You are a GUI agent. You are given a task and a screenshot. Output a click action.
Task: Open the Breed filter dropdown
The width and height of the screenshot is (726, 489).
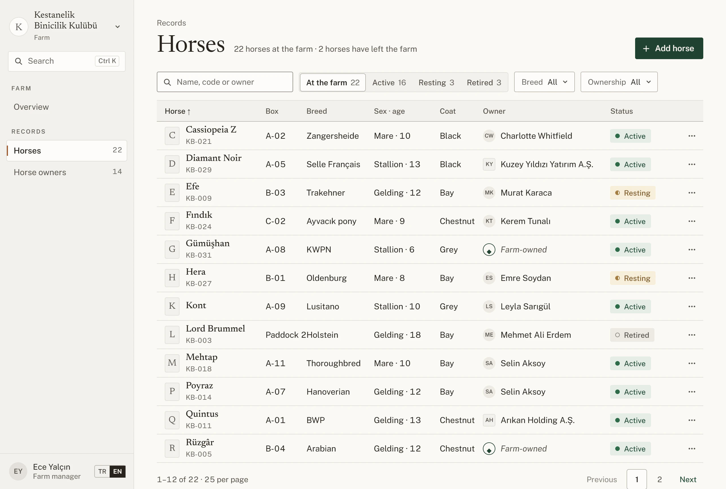coord(544,82)
